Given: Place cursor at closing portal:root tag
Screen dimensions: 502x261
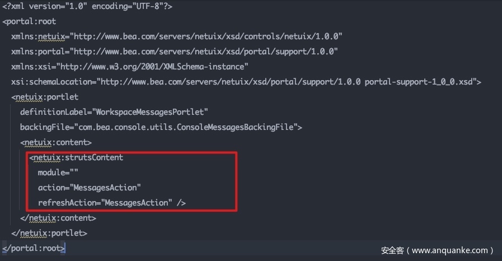Looking at the screenshot, I should point(34,248).
